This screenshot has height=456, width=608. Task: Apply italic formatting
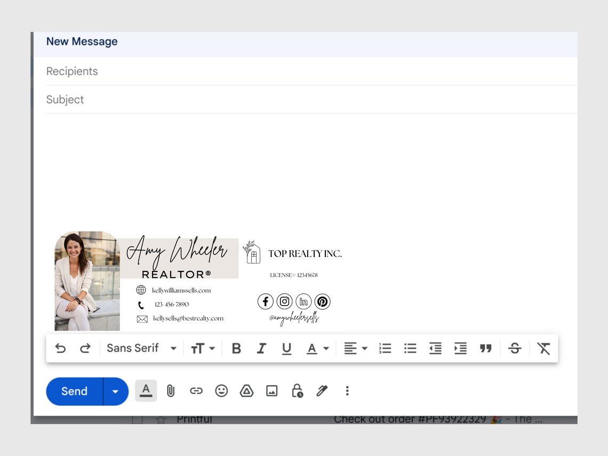tap(261, 348)
